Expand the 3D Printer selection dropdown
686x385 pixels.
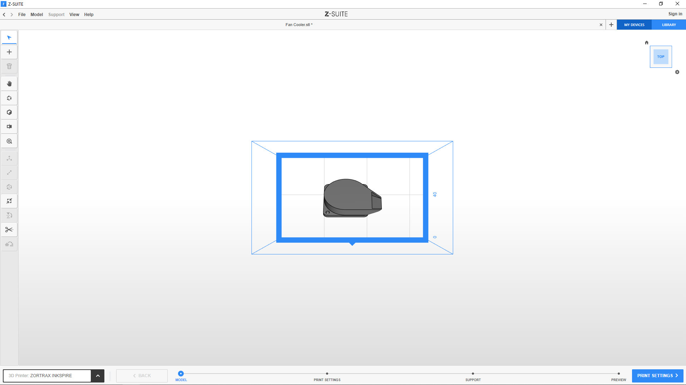tap(98, 376)
